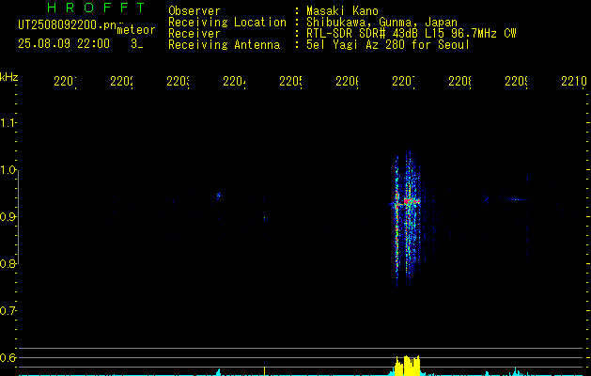Click the 'Receiving Antenna' field label
The width and height of the screenshot is (591, 376).
[x=225, y=45]
